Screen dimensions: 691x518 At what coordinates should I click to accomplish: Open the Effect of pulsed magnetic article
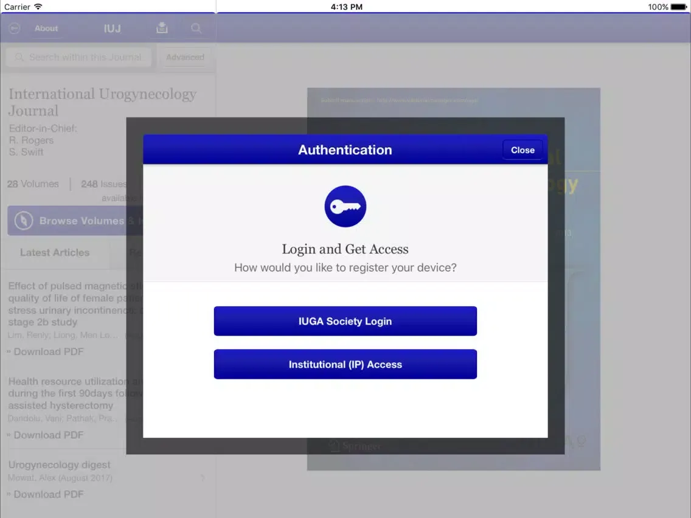pos(74,304)
